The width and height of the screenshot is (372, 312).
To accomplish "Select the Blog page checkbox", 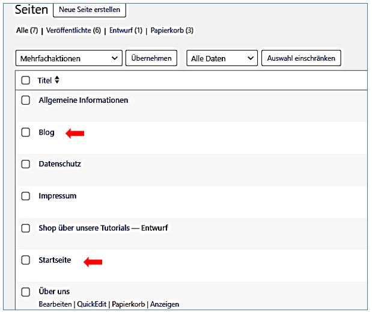I will click(x=25, y=132).
